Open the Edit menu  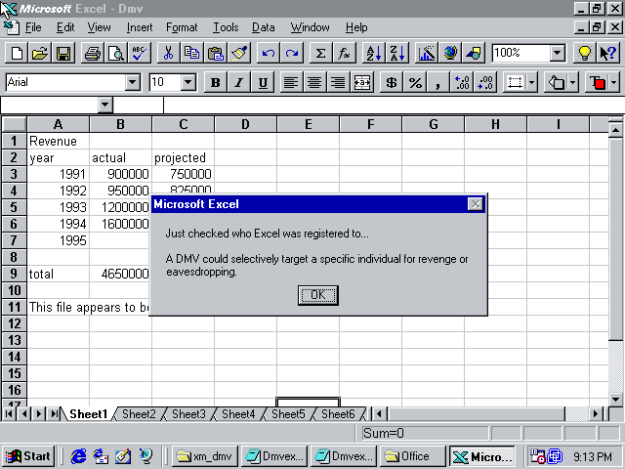coord(65,27)
